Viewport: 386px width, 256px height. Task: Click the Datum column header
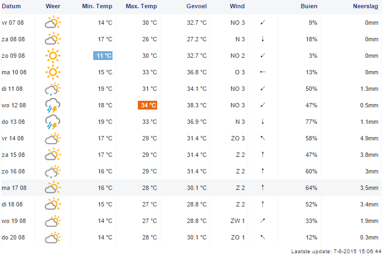click(11, 6)
